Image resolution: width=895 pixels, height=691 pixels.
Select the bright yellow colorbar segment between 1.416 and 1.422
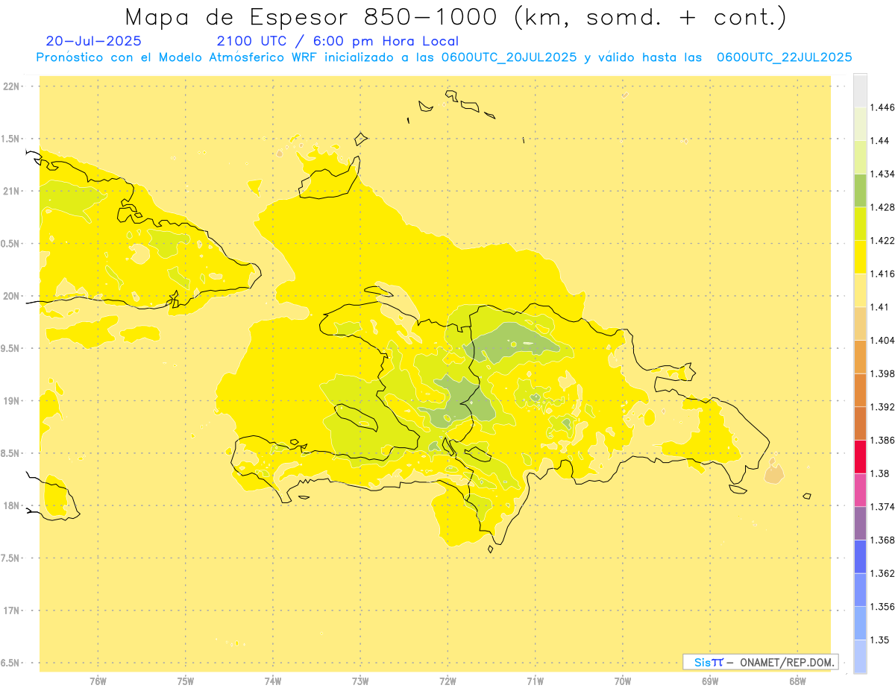tap(860, 257)
